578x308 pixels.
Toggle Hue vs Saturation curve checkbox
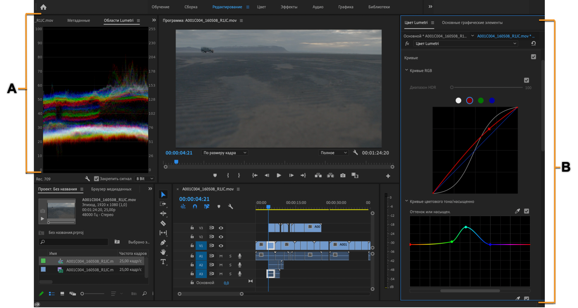click(526, 211)
